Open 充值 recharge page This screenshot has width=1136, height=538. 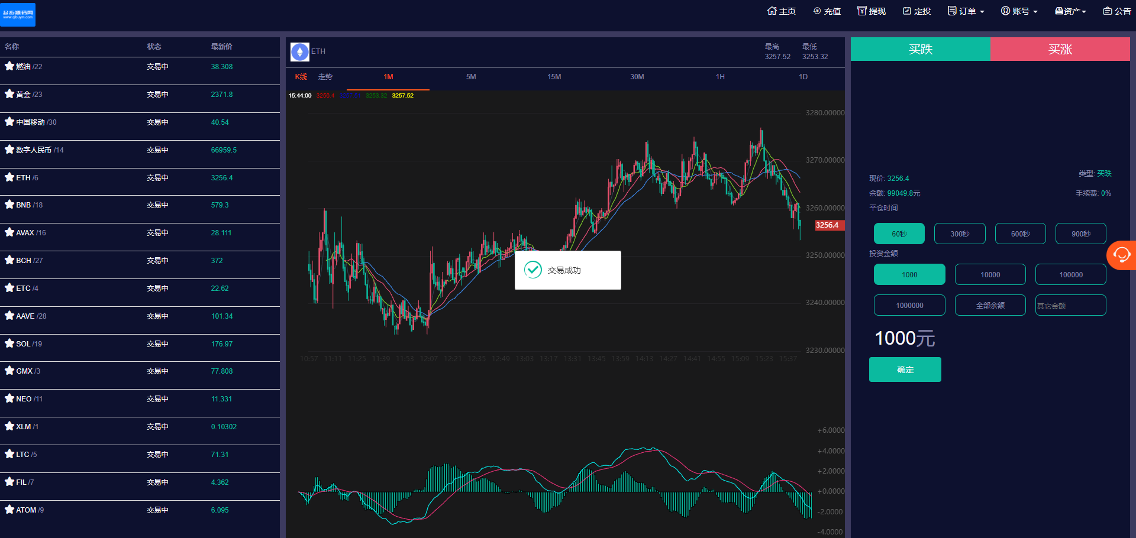(827, 11)
